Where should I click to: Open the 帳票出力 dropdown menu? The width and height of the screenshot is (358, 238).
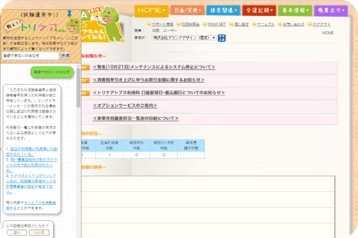coord(331,11)
